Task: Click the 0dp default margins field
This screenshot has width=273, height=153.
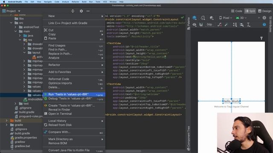Action: pos(209,25)
